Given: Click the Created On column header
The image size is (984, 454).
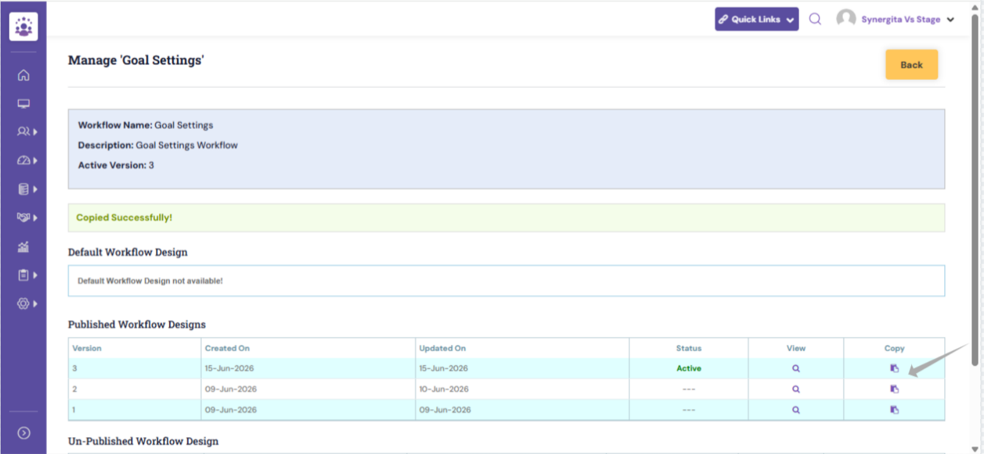Looking at the screenshot, I should pos(227,348).
